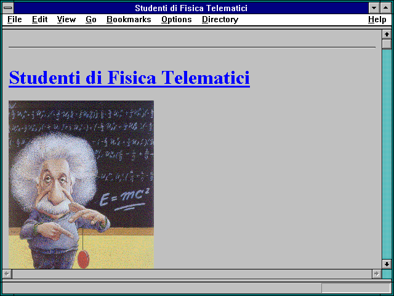
Task: Open the Bookmarks menu
Action: [129, 19]
